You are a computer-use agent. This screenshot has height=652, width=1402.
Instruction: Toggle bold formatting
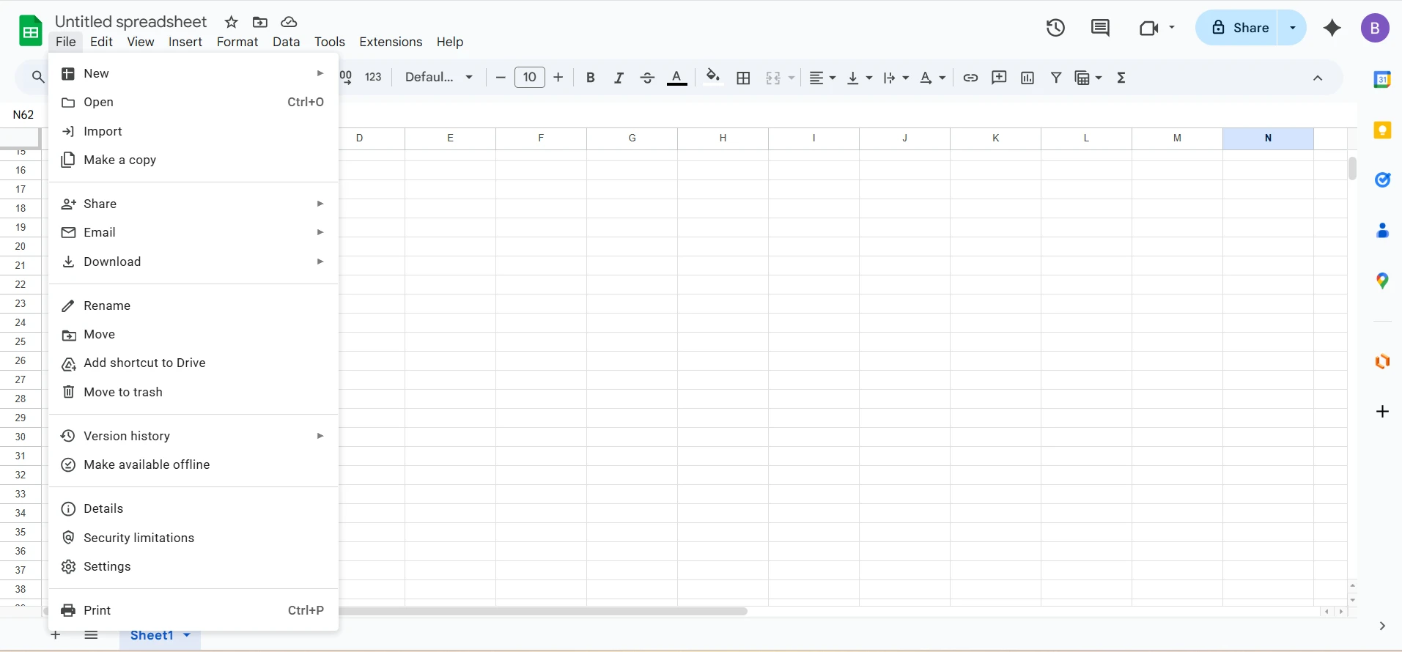[591, 78]
